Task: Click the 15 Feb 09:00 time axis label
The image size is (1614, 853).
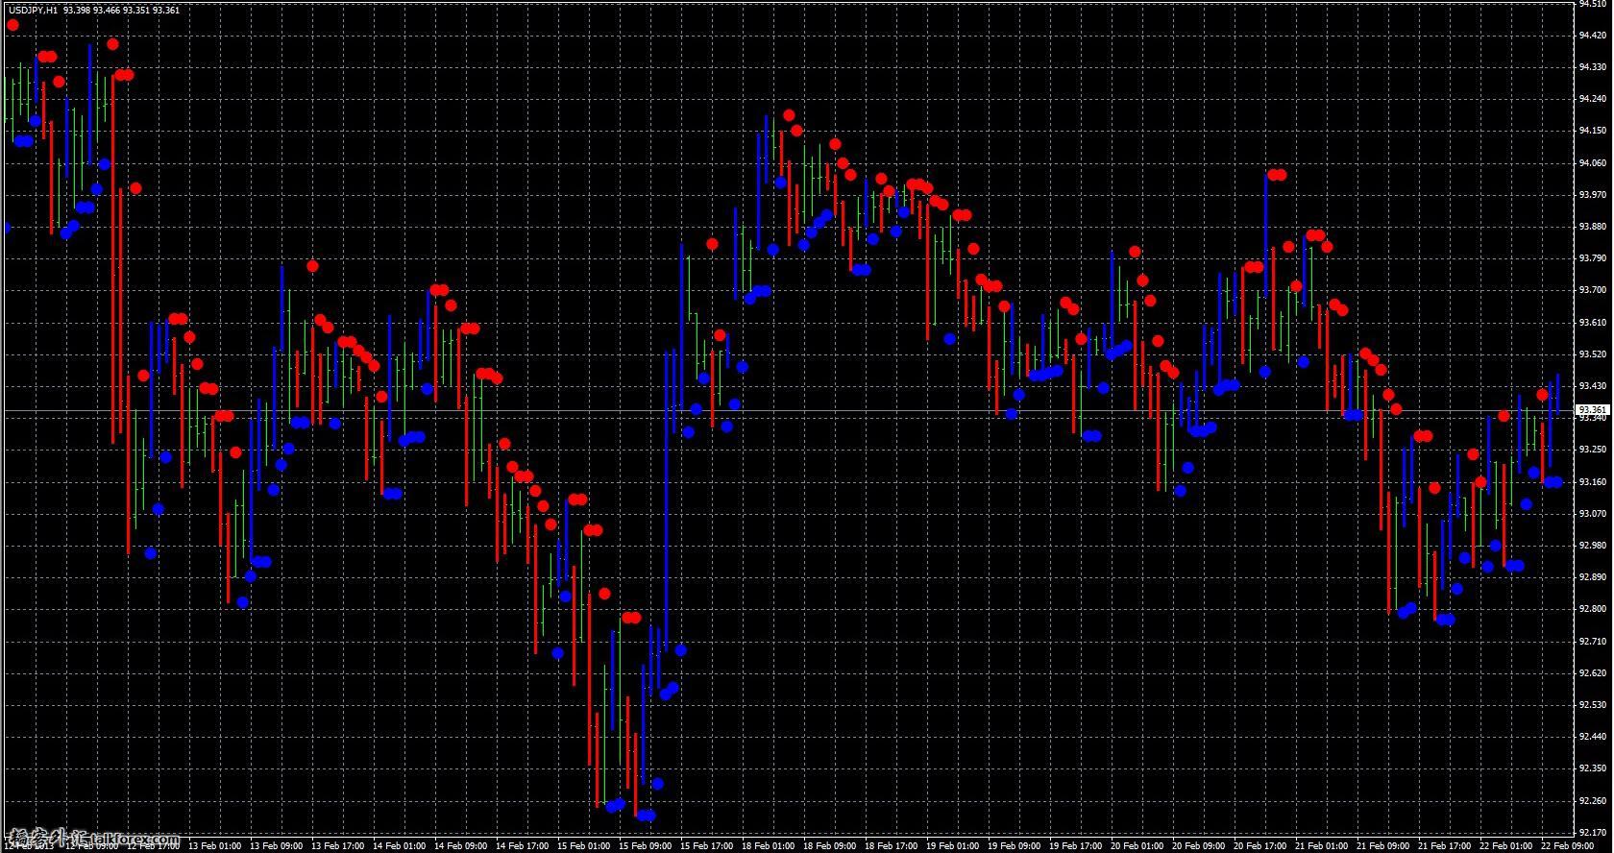Action: point(645,846)
